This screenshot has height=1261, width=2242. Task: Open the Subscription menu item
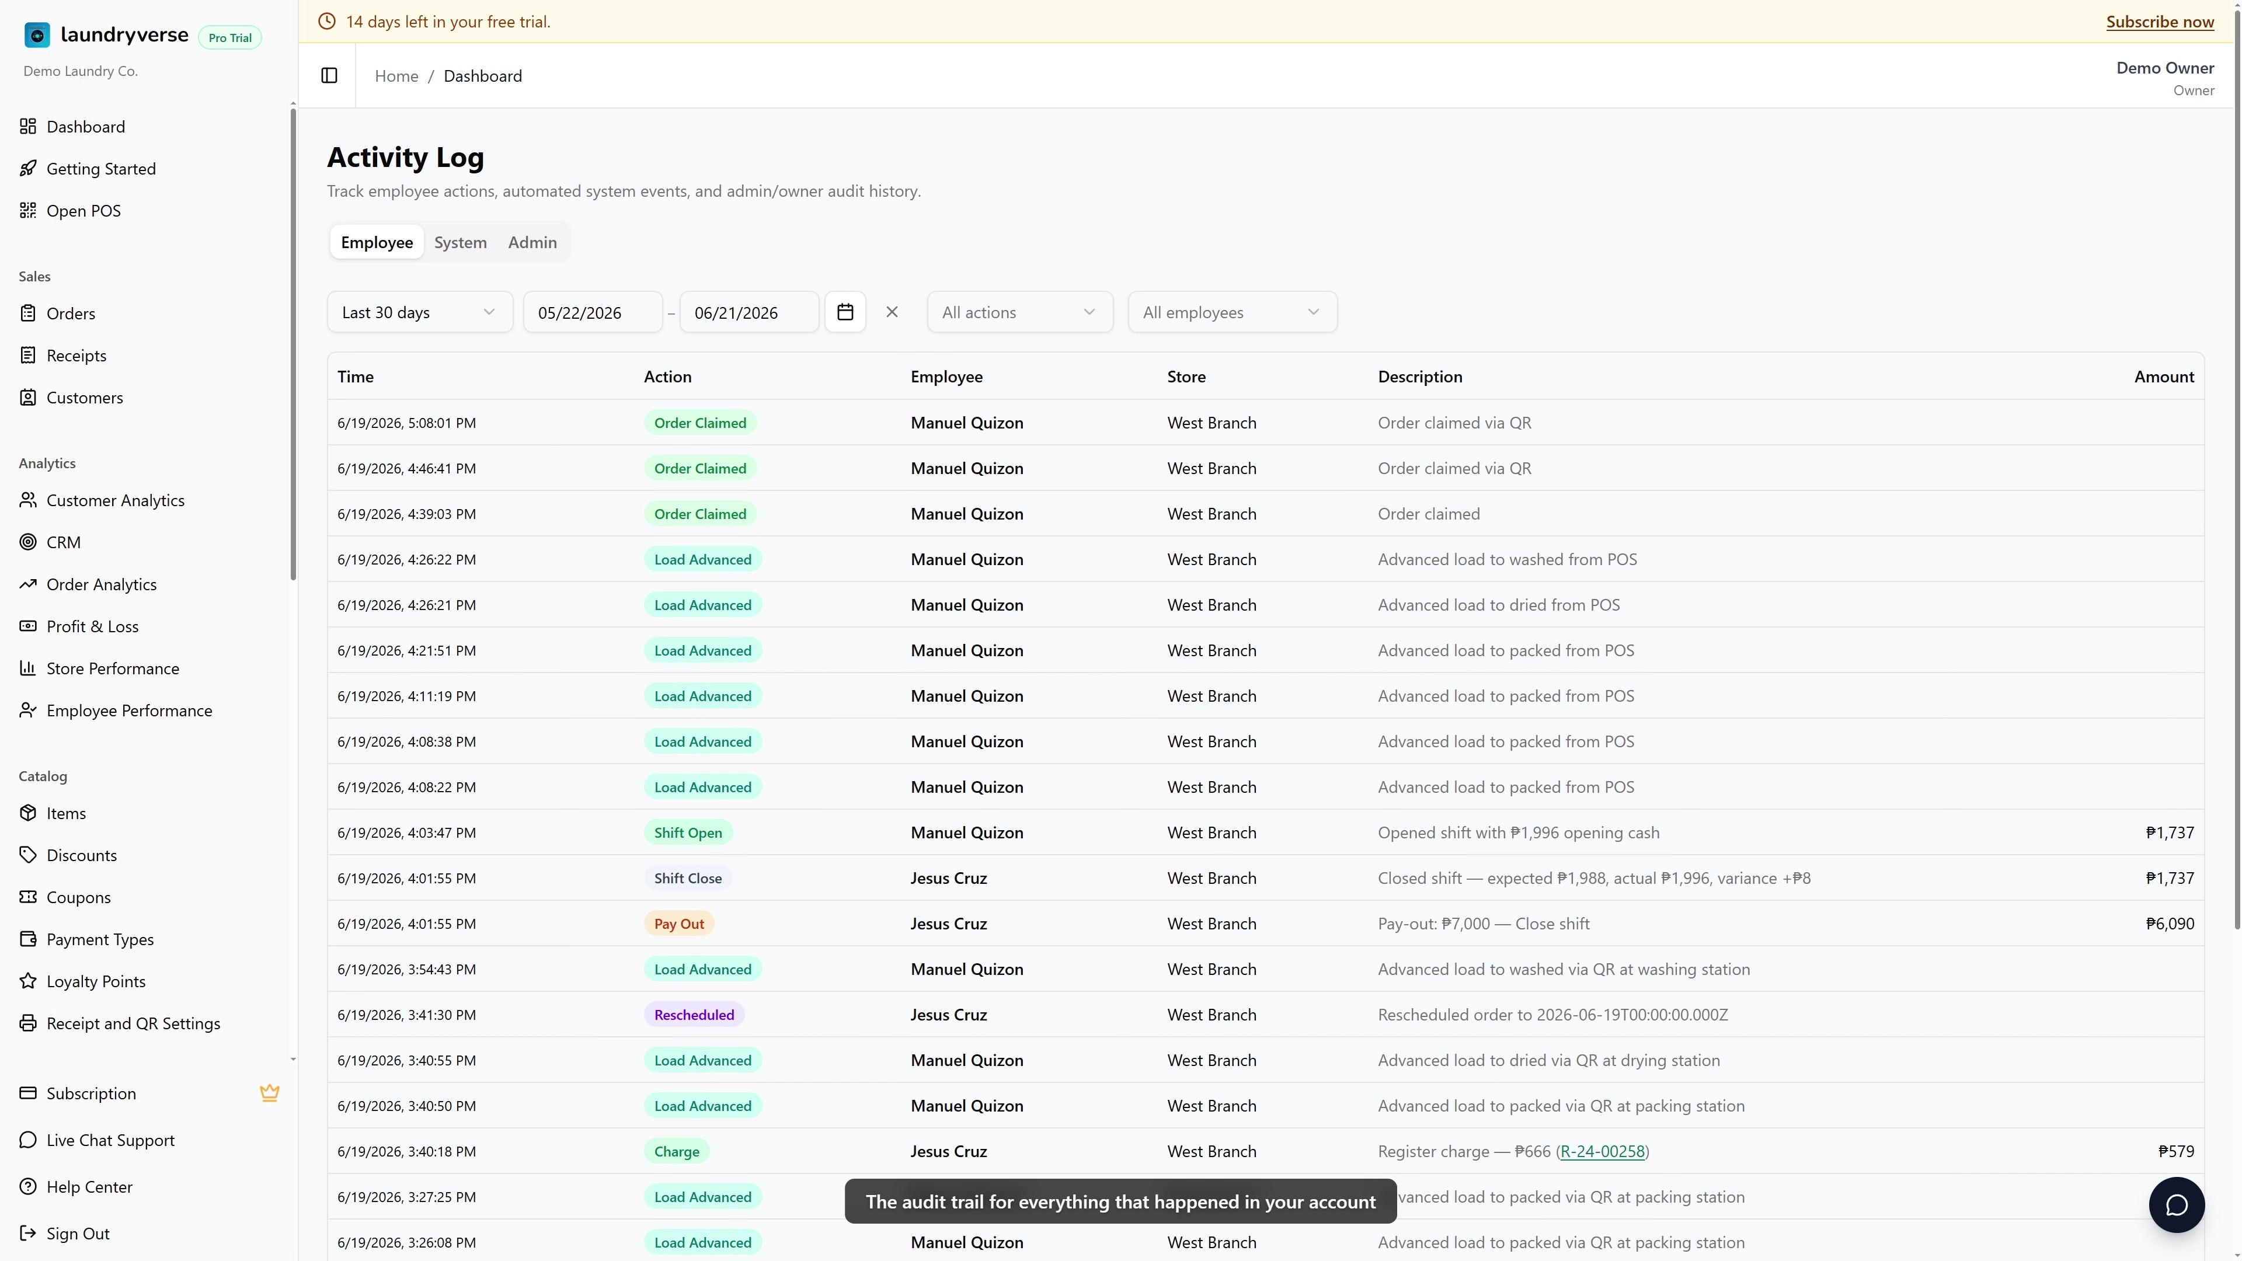point(92,1093)
